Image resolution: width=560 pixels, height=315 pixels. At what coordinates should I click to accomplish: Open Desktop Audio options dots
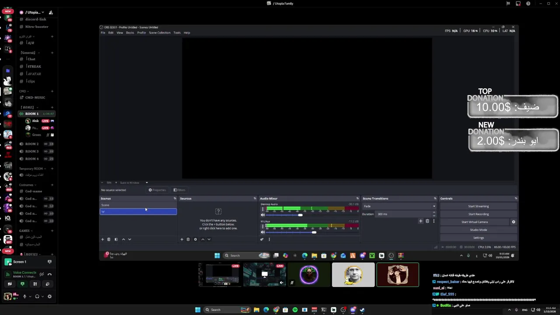point(263,209)
